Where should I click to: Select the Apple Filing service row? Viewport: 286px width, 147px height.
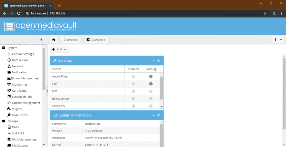coord(105,77)
